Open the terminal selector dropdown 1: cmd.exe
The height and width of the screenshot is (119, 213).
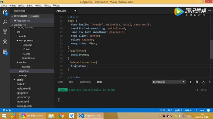[x=169, y=82]
